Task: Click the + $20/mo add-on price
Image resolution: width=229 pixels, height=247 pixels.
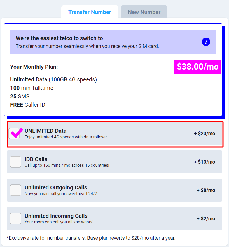Action: (204, 134)
